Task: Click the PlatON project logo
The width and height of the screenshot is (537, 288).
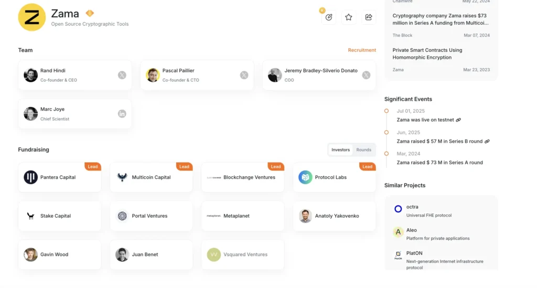Action: [398, 255]
